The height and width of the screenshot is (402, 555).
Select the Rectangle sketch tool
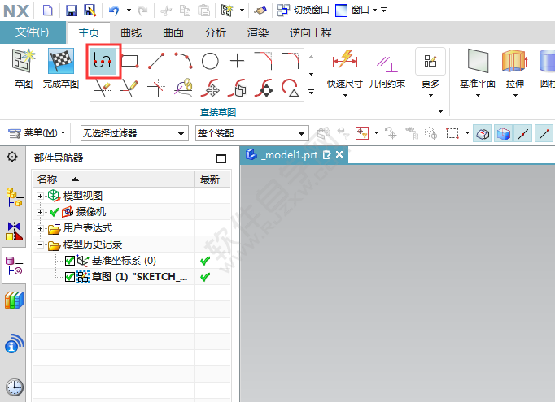click(x=130, y=61)
